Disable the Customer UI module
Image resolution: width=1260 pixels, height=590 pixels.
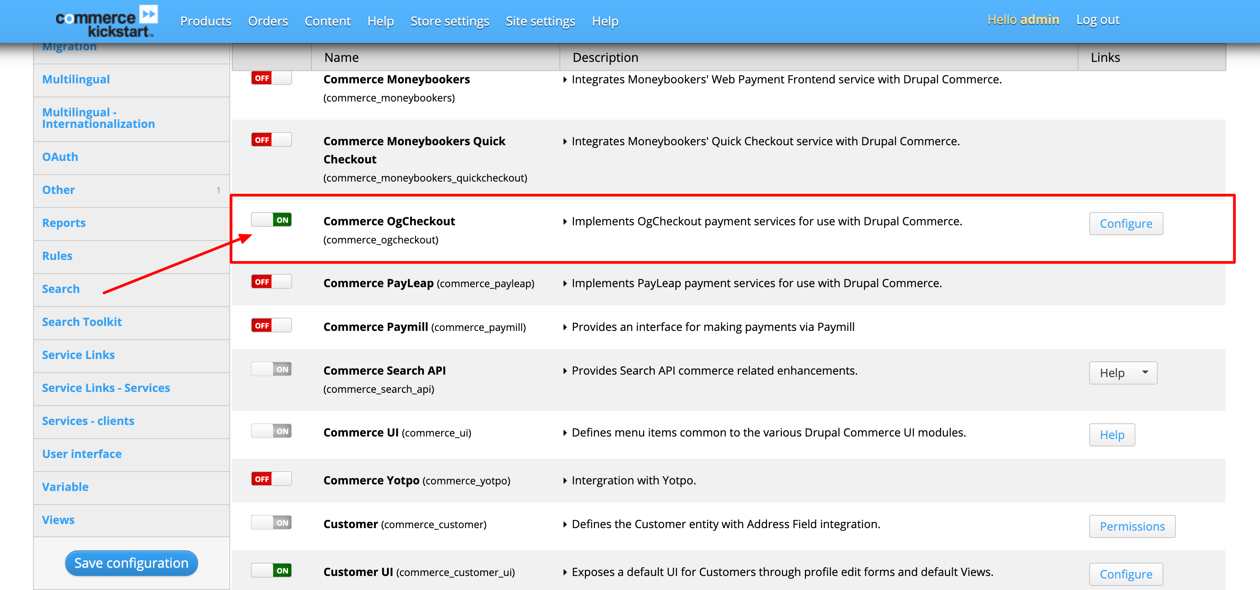(271, 571)
